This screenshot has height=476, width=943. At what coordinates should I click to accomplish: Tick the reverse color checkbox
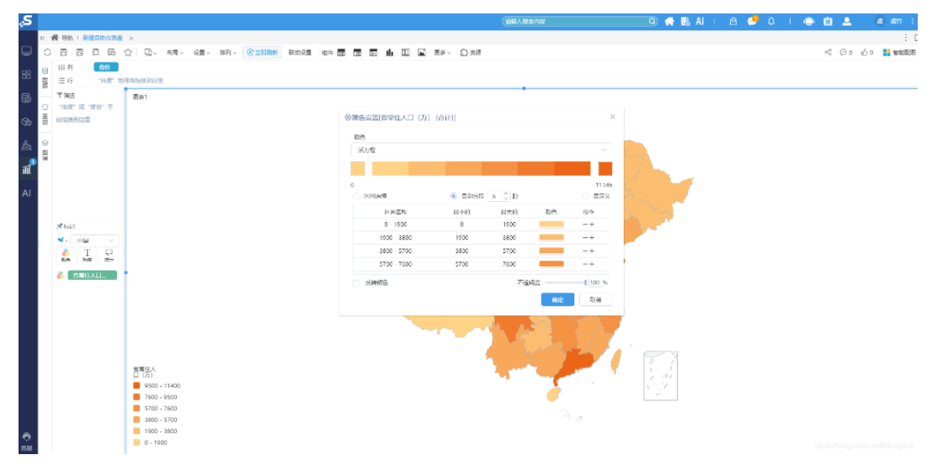(356, 283)
